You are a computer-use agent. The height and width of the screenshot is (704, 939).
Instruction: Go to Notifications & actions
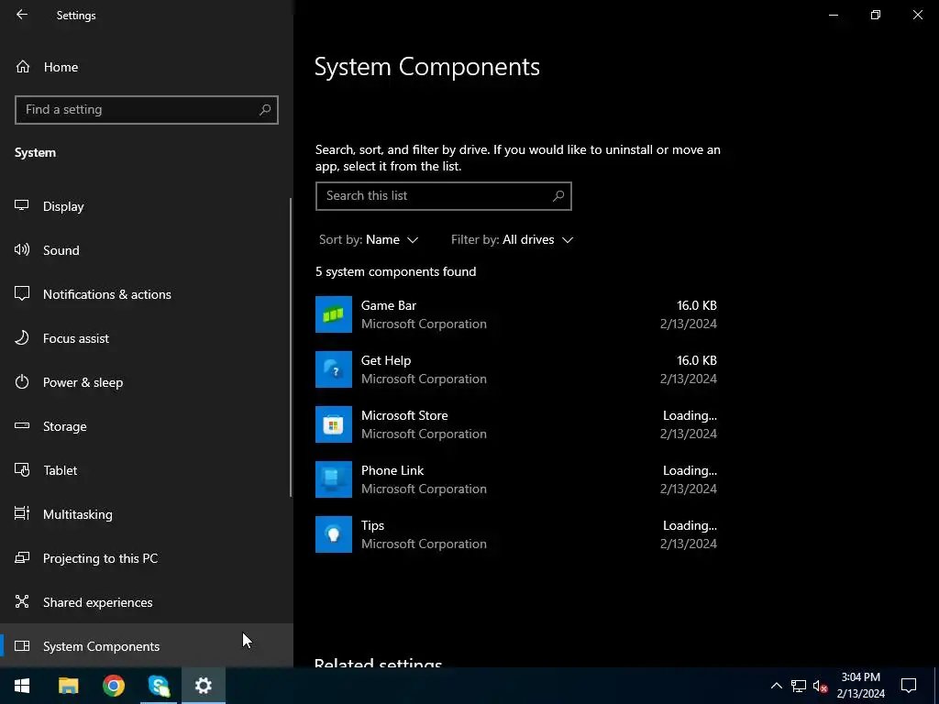click(x=106, y=294)
